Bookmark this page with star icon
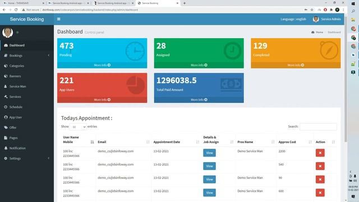359x202 pixels. point(312,10)
